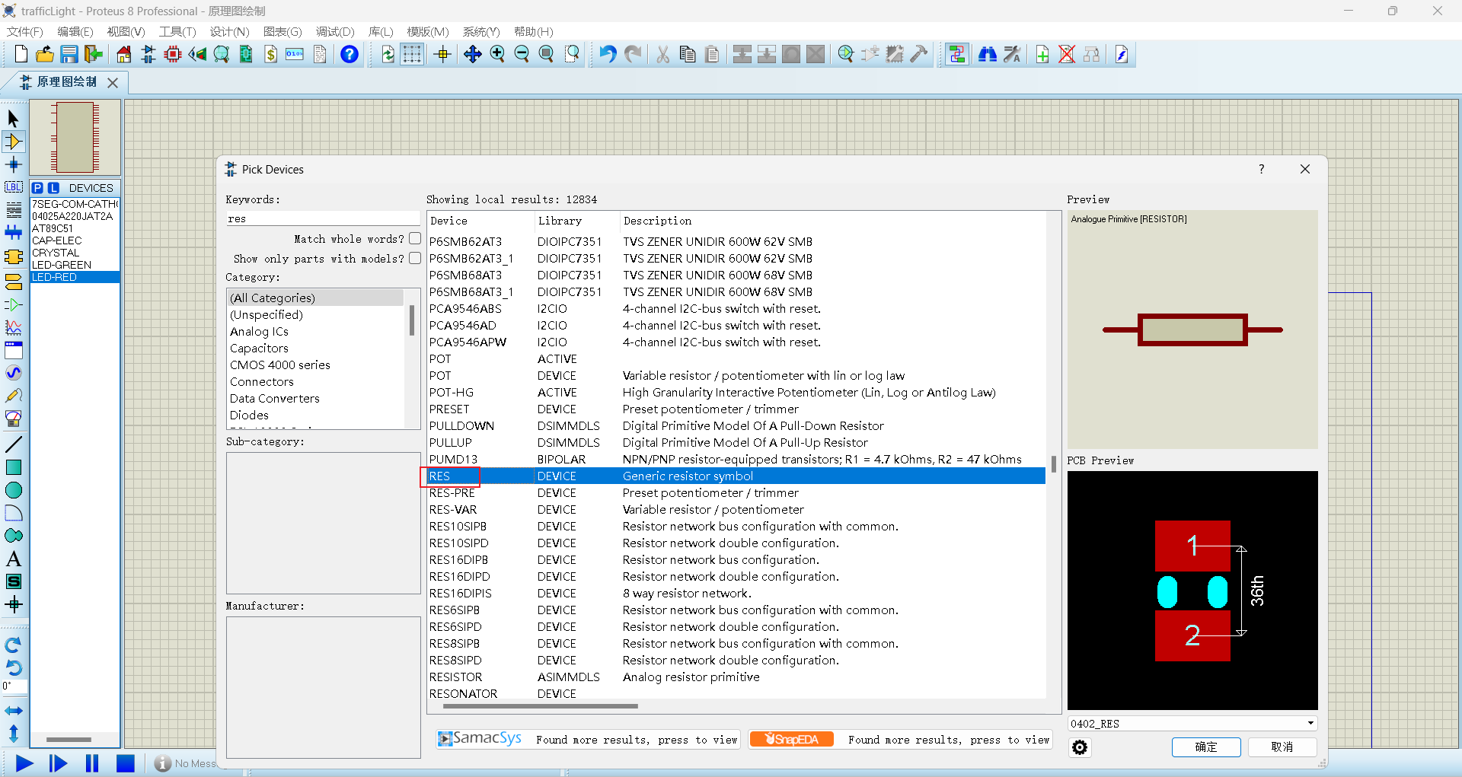1462x777 pixels.
Task: Click the search binoculars icon
Action: click(x=988, y=54)
